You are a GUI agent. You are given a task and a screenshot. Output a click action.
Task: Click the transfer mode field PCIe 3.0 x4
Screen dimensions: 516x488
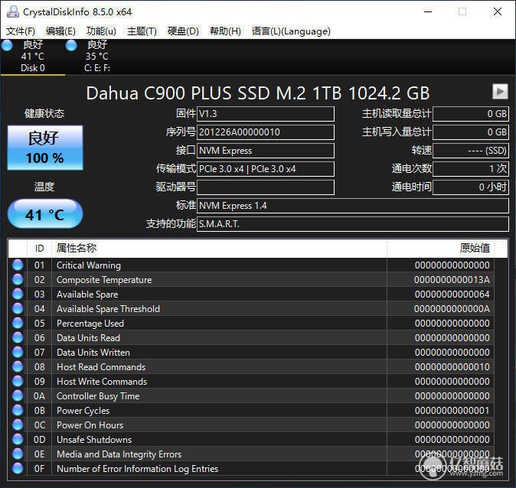pos(266,169)
